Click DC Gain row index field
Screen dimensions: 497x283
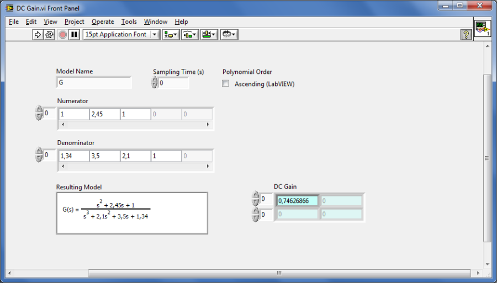pos(267,199)
